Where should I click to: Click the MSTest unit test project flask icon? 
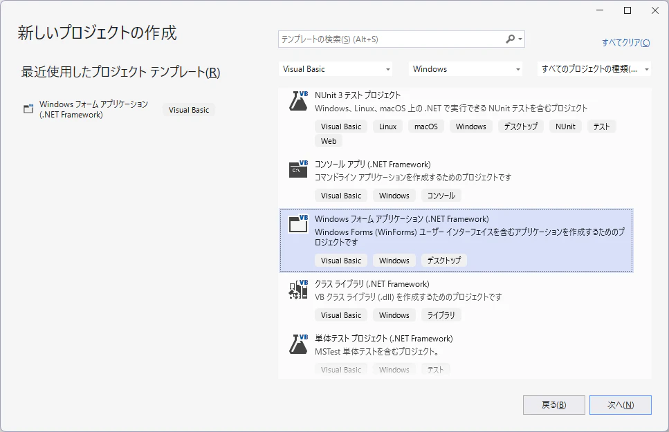298,344
